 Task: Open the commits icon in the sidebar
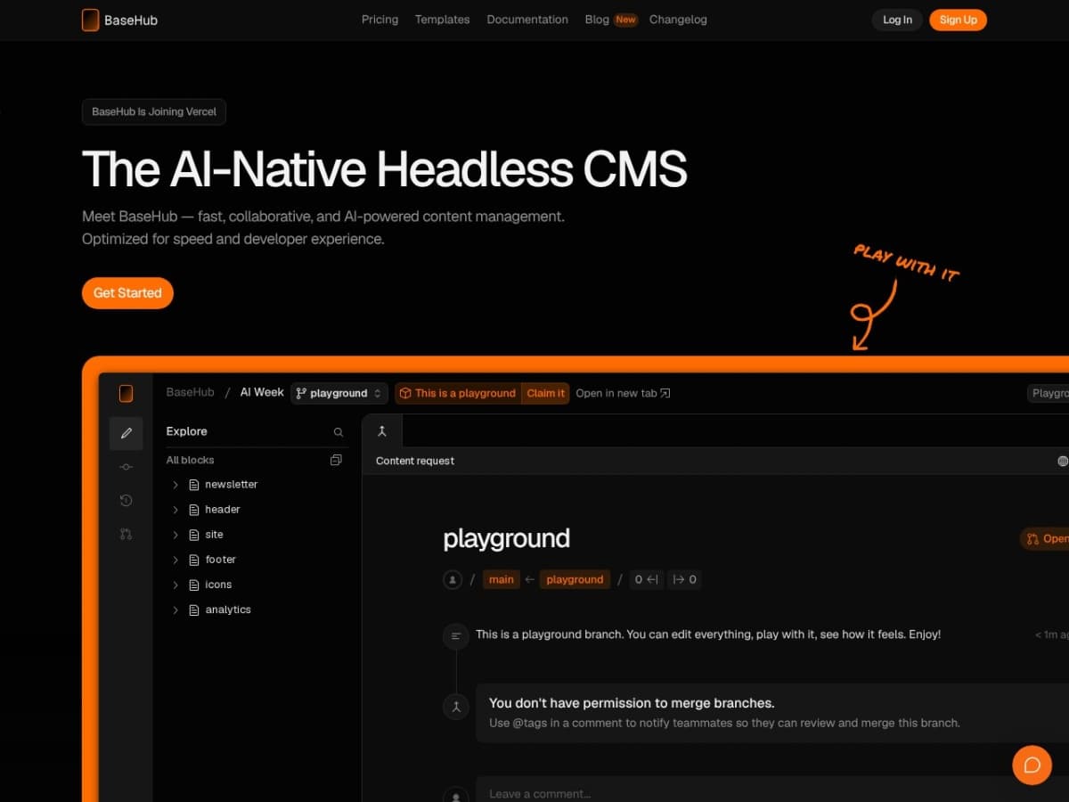click(x=126, y=467)
